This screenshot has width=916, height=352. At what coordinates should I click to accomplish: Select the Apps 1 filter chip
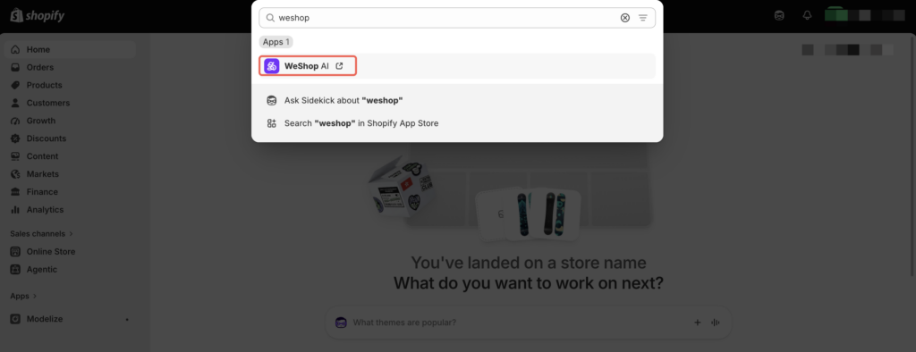[276, 42]
